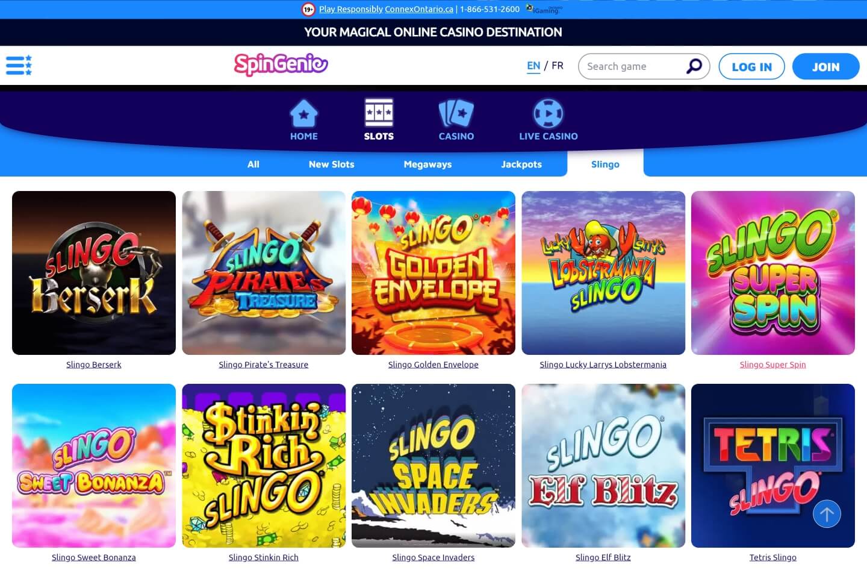The image size is (867, 573).
Task: Click the LOG IN button
Action: coord(751,66)
